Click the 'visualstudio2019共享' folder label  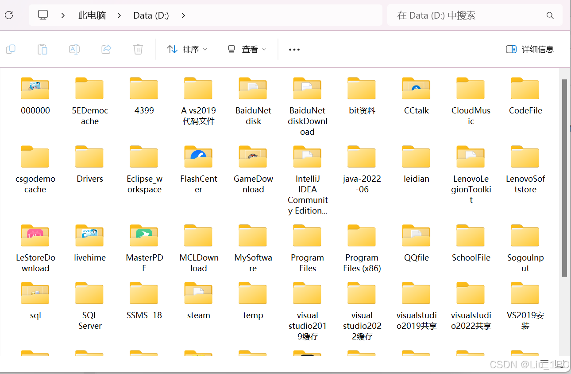(417, 321)
